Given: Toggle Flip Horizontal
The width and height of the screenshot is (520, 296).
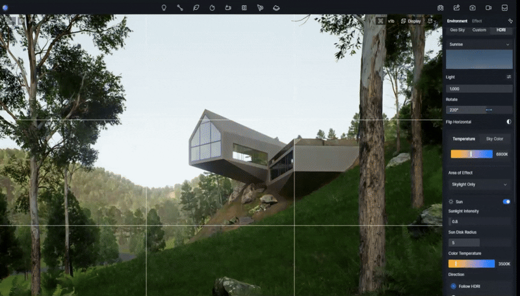Looking at the screenshot, I should pos(509,122).
